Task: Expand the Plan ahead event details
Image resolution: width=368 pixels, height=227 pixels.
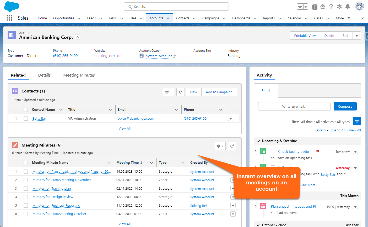Action: click(256, 206)
